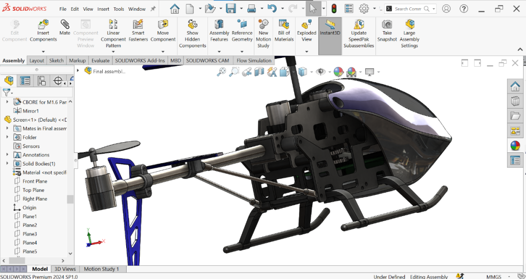Screen dimensions: 526x279
Task: Expand the Annotations tree node
Action: (7, 154)
